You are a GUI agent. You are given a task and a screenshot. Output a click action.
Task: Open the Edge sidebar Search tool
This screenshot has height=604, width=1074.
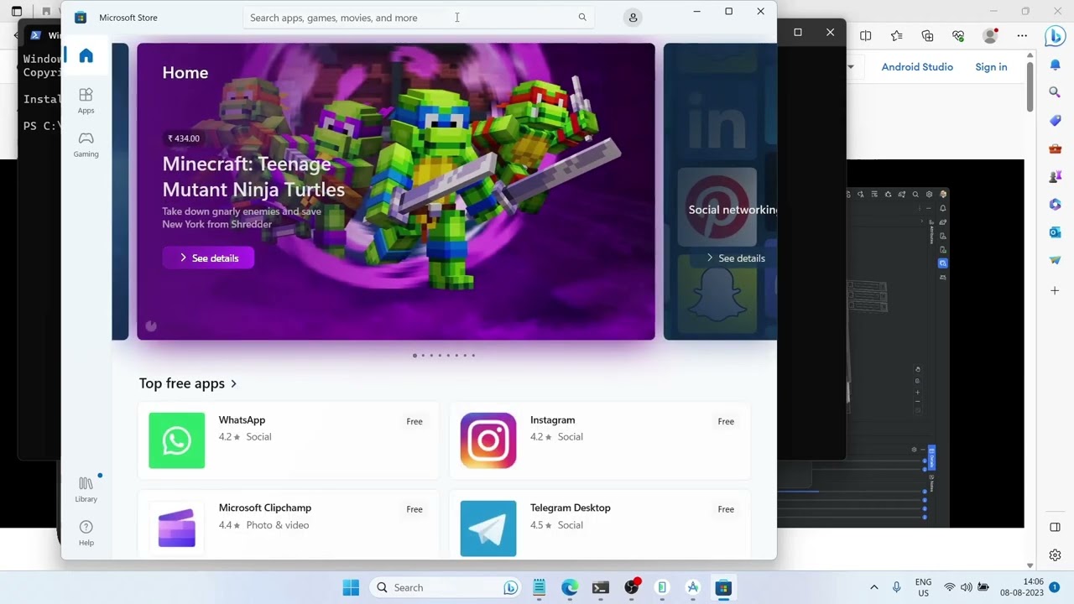point(1056,92)
